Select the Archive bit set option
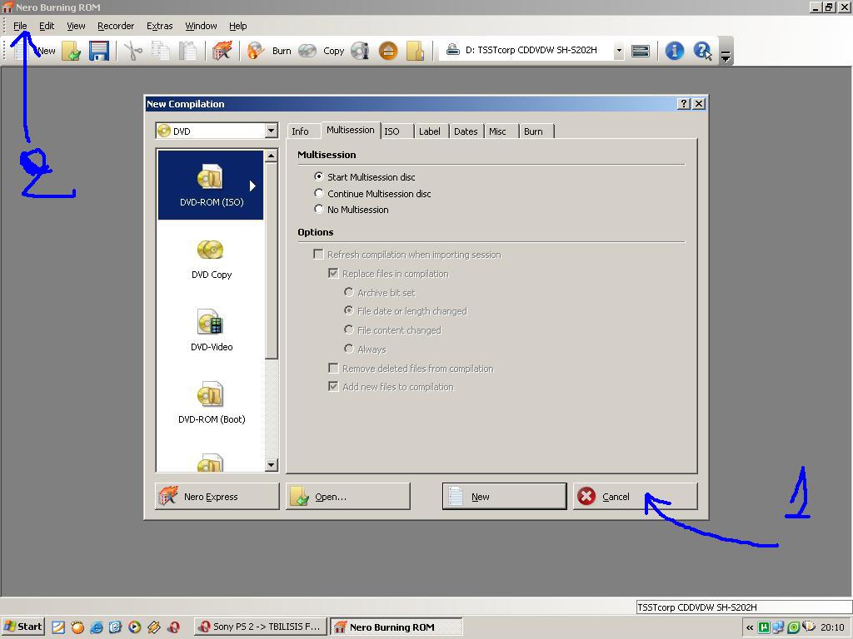 tap(349, 292)
